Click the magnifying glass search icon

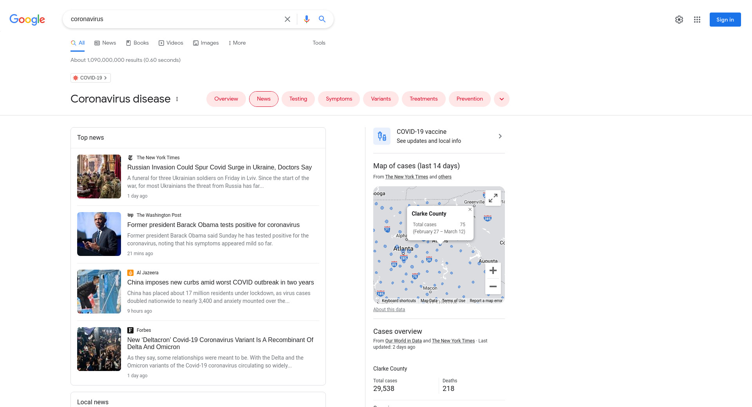click(x=322, y=19)
